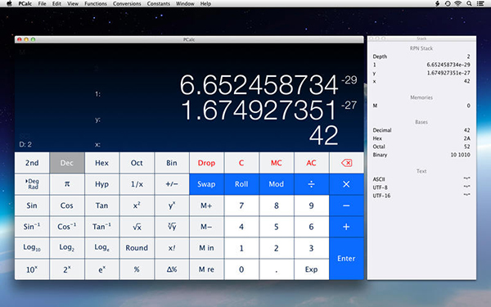Viewport: 491px width, 307px height.
Task: Open the Wi-Fi status menu
Action: (x=457, y=4)
